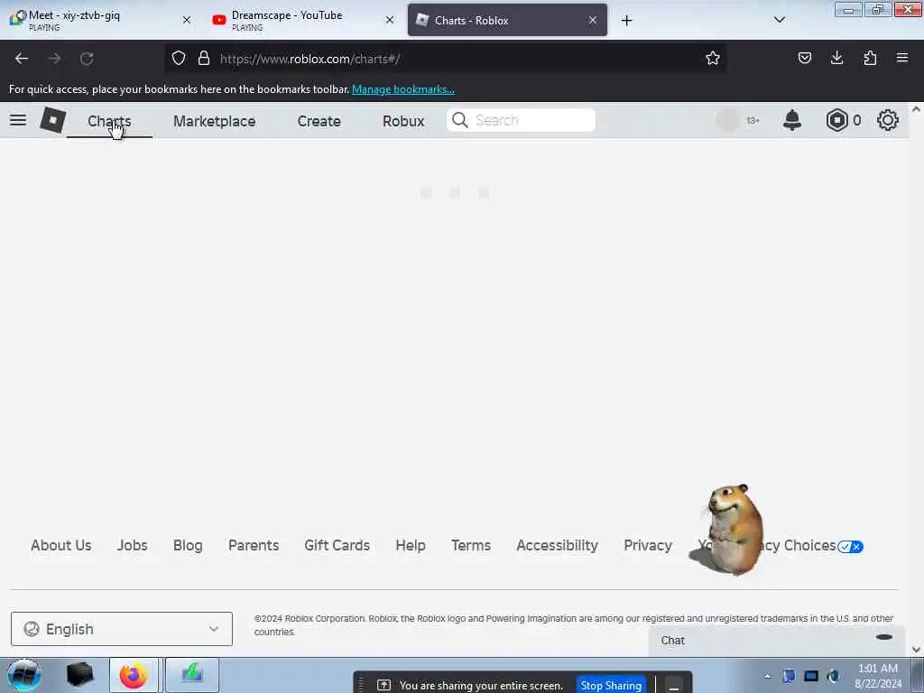The image size is (924, 693).
Task: Open the Firefox downloads arrow
Action: tap(836, 58)
